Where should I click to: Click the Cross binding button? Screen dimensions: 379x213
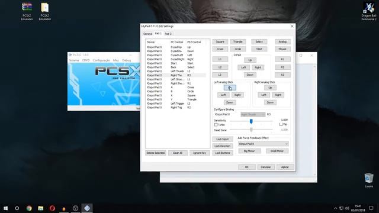[x=220, y=49]
